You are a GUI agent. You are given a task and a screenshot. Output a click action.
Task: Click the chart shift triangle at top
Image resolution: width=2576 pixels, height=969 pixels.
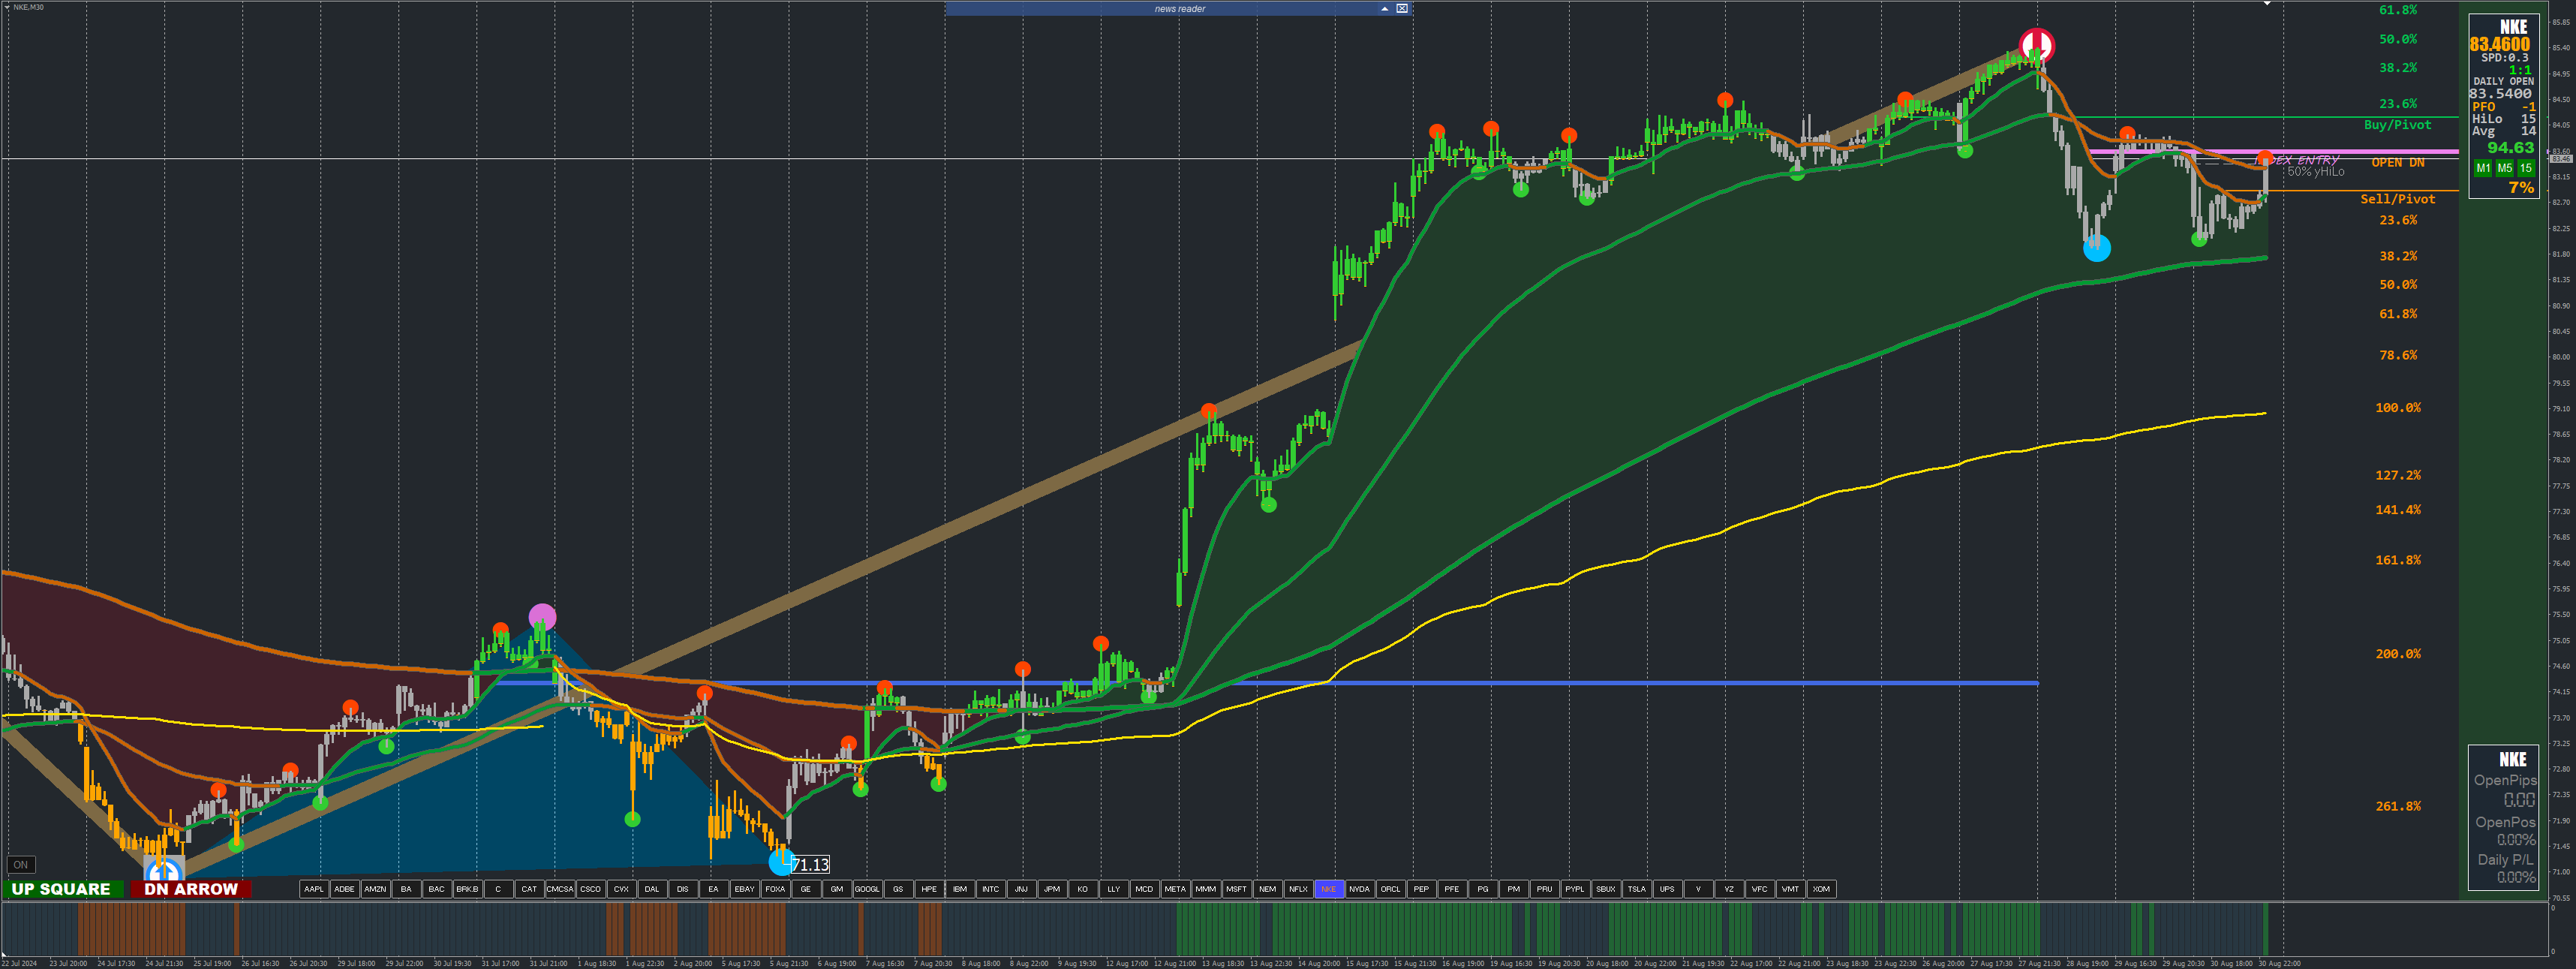(2267, 4)
